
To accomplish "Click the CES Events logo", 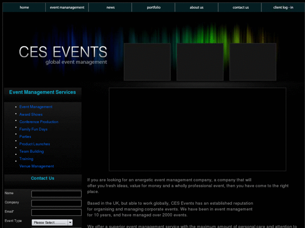I will [x=63, y=55].
